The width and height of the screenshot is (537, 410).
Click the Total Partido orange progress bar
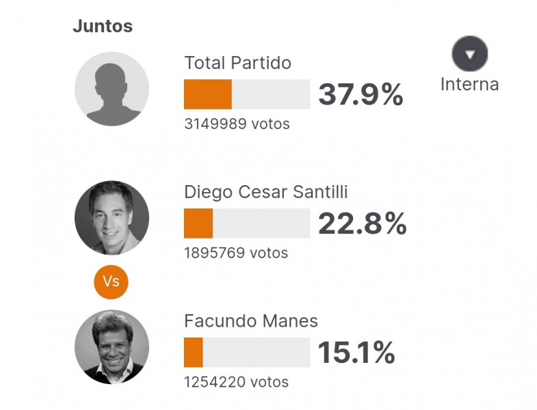(208, 94)
